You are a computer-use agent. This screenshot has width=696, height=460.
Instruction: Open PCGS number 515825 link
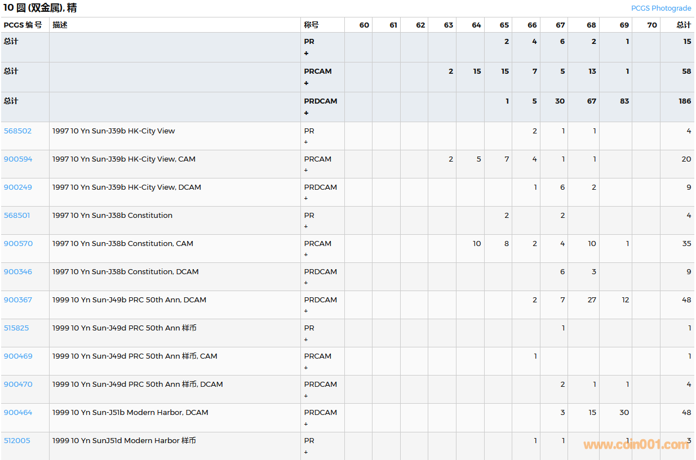16,328
